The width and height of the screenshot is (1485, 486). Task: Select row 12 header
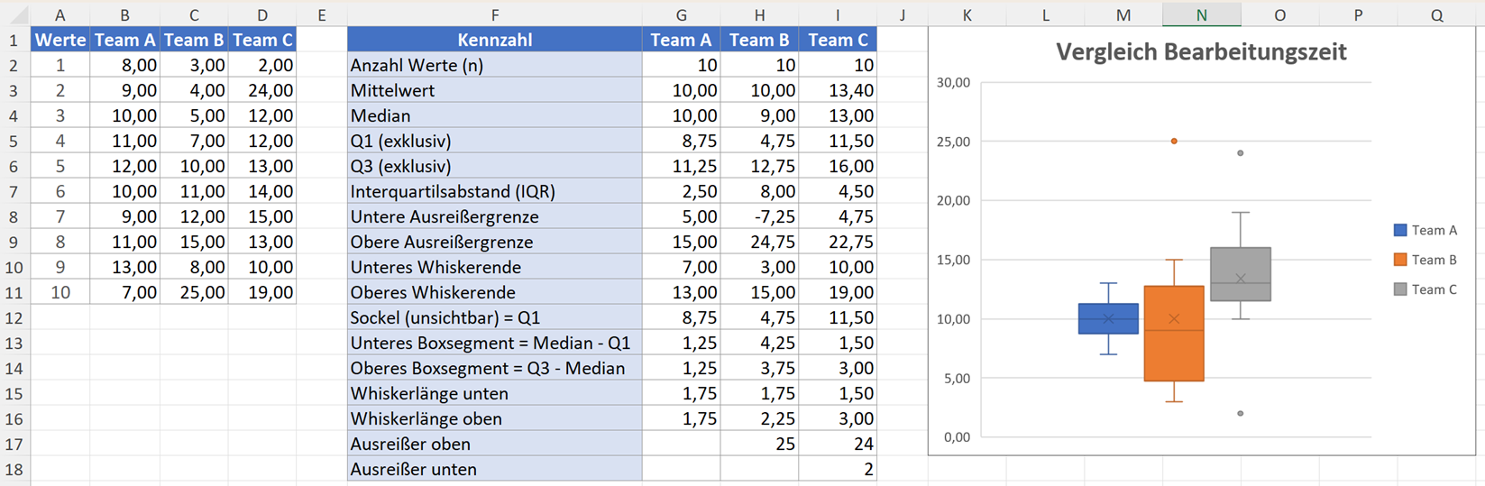(x=14, y=317)
